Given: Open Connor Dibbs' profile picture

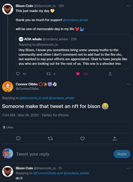Looking at the screenshot, I should click(x=8, y=87).
